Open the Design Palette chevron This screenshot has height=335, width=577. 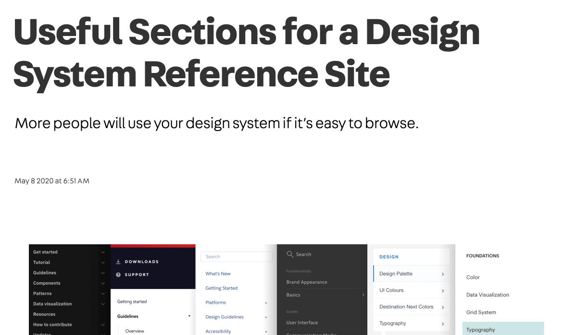point(442,274)
